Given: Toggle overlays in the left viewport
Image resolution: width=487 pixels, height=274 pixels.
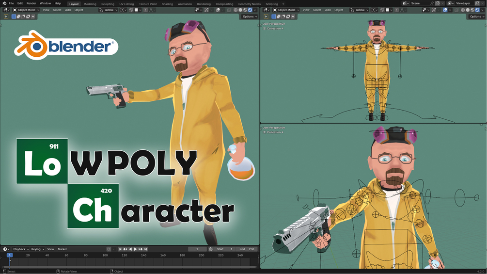Looking at the screenshot, I should pyautogui.click(x=218, y=10).
